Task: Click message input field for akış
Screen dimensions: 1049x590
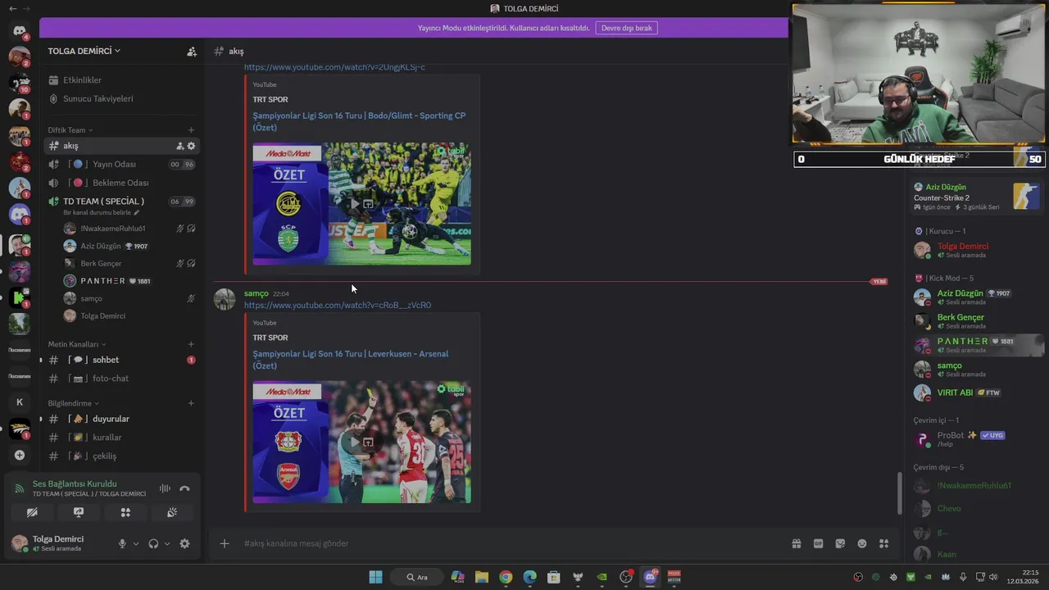Action: pyautogui.click(x=508, y=543)
